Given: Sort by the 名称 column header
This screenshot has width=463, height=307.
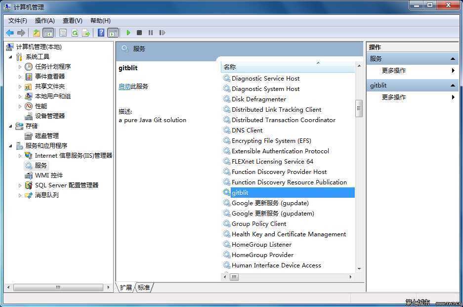Looking at the screenshot, I should [x=288, y=67].
